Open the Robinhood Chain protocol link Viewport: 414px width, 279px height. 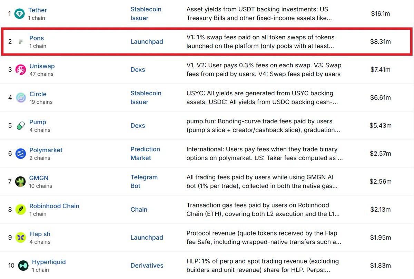54,206
